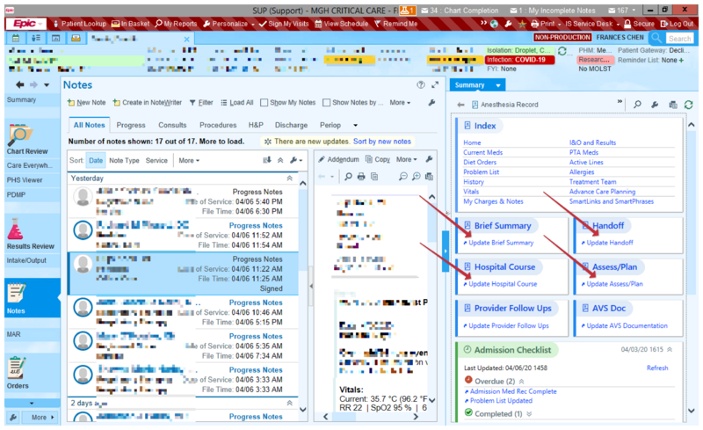Click Update Handoff link
Screen dimensions: 703x430
[x=610, y=243]
